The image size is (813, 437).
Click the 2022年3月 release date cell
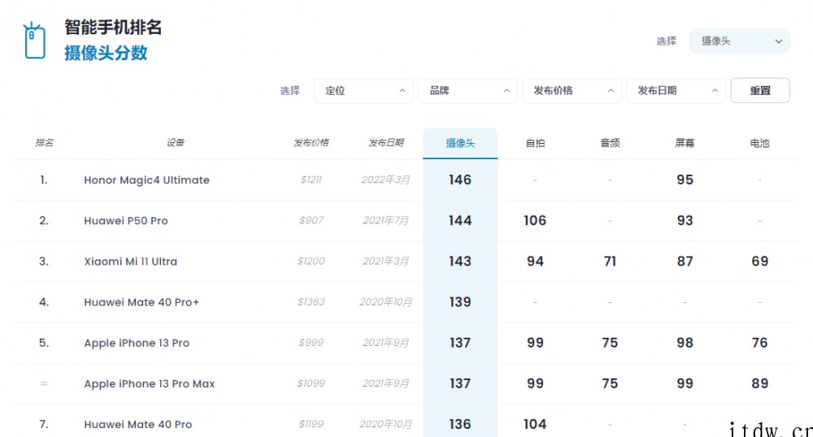point(385,180)
